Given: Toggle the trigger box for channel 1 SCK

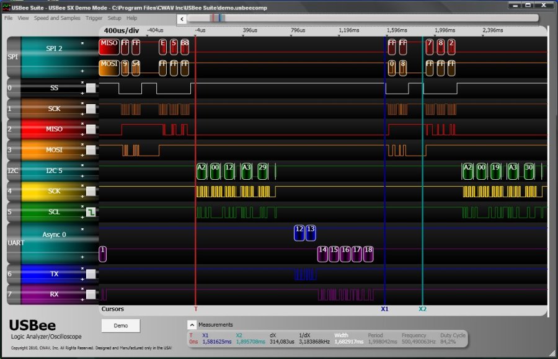Looking at the screenshot, I should [91, 109].
